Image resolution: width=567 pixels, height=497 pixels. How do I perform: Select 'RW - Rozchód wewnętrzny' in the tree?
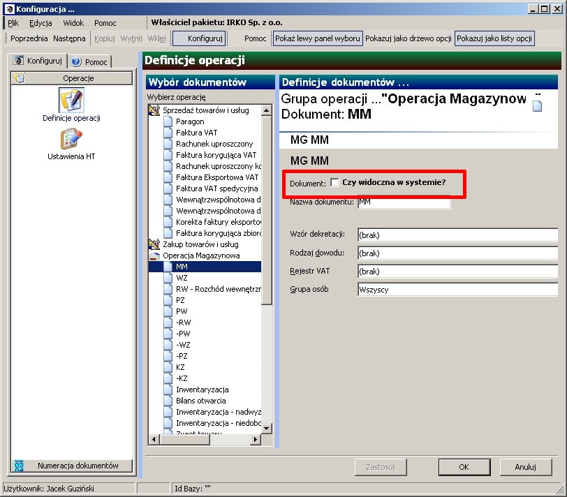coord(219,289)
